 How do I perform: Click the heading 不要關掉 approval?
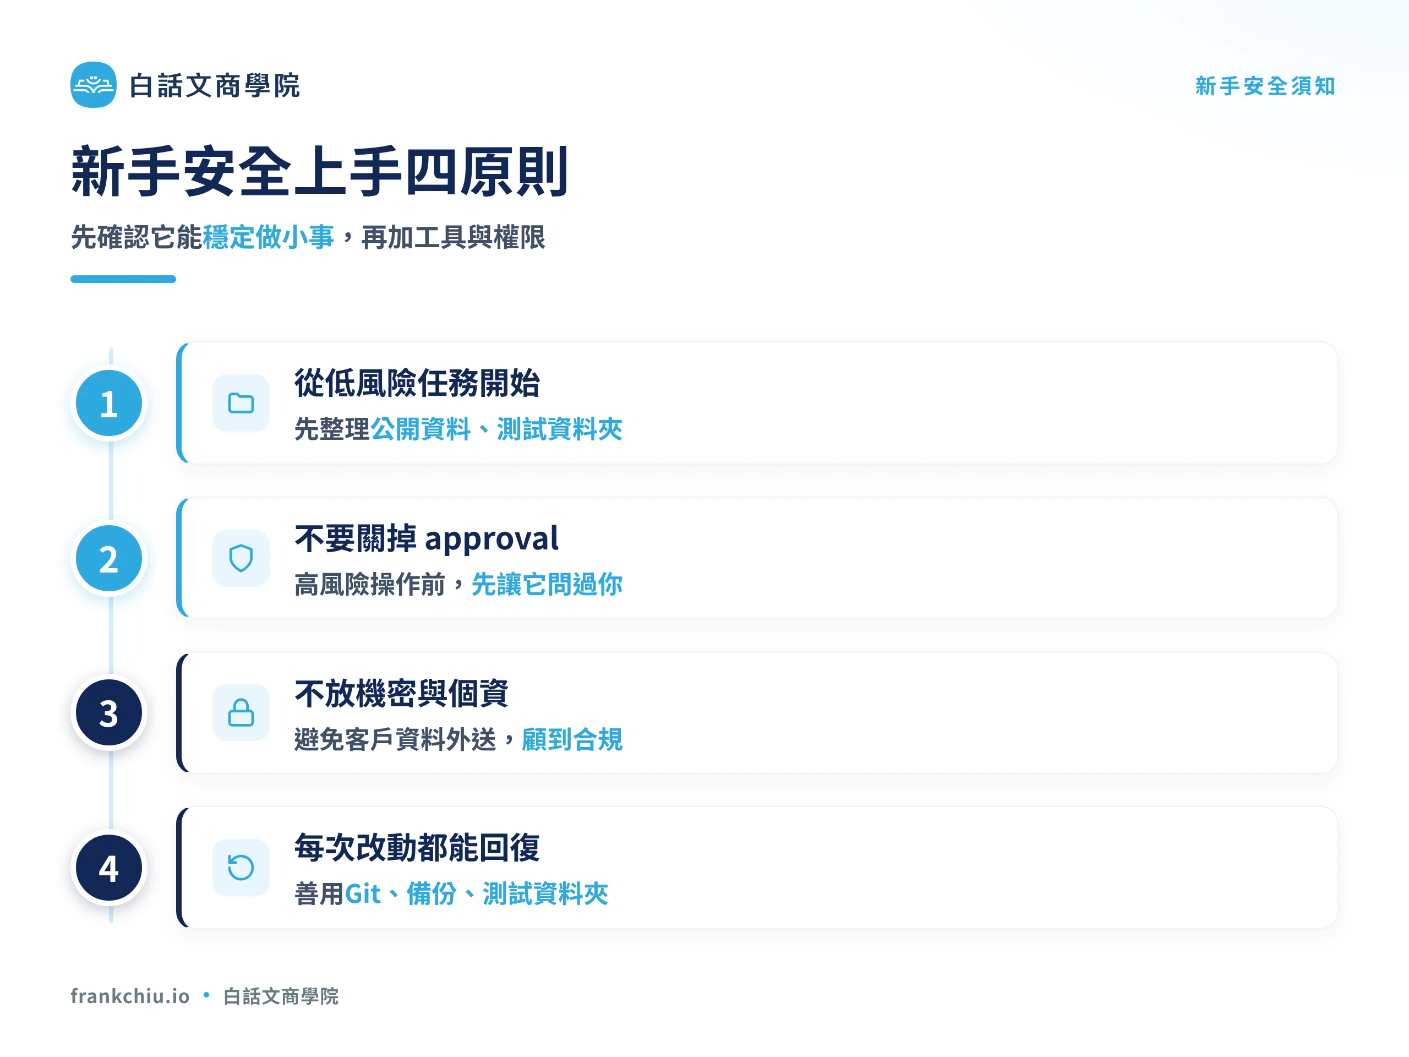(x=427, y=538)
